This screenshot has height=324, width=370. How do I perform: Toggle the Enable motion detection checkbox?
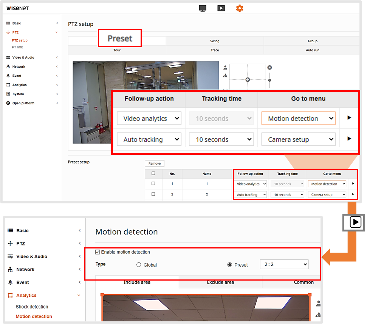click(98, 252)
